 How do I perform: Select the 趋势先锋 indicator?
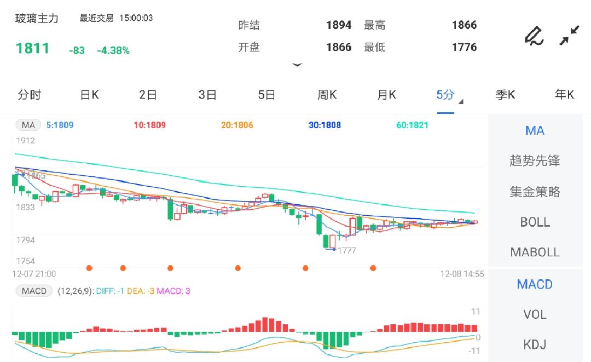(x=535, y=160)
